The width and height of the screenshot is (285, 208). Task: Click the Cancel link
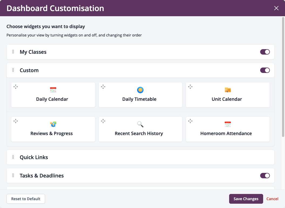coord(272,199)
